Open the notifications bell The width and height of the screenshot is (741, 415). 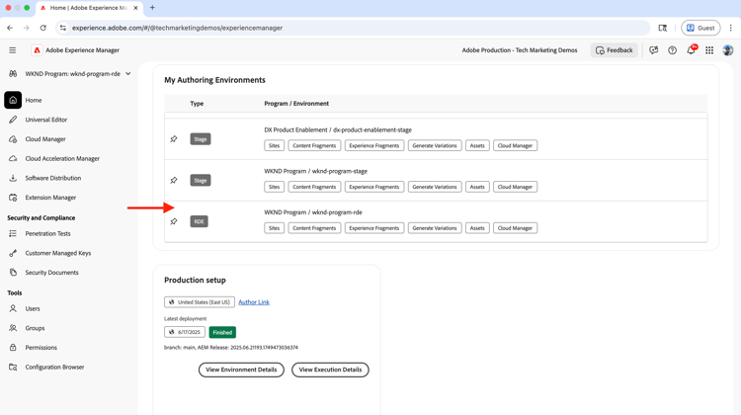691,50
